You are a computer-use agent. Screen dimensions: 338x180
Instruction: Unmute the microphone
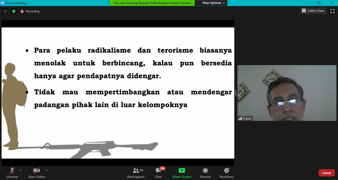point(12,173)
